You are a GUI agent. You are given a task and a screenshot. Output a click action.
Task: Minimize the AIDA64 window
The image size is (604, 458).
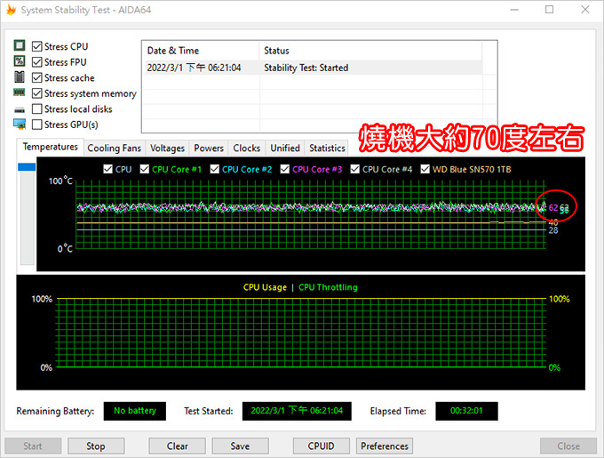(514, 10)
